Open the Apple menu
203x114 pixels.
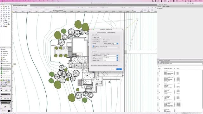(2, 1)
